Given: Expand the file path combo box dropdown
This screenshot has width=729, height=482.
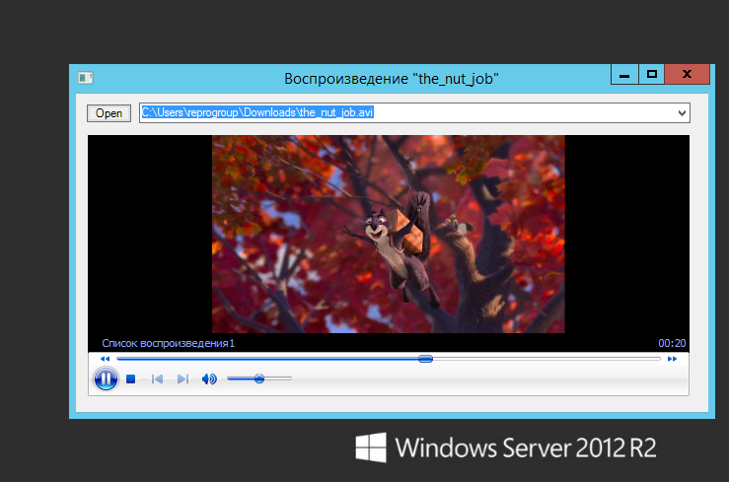Looking at the screenshot, I should coord(682,112).
